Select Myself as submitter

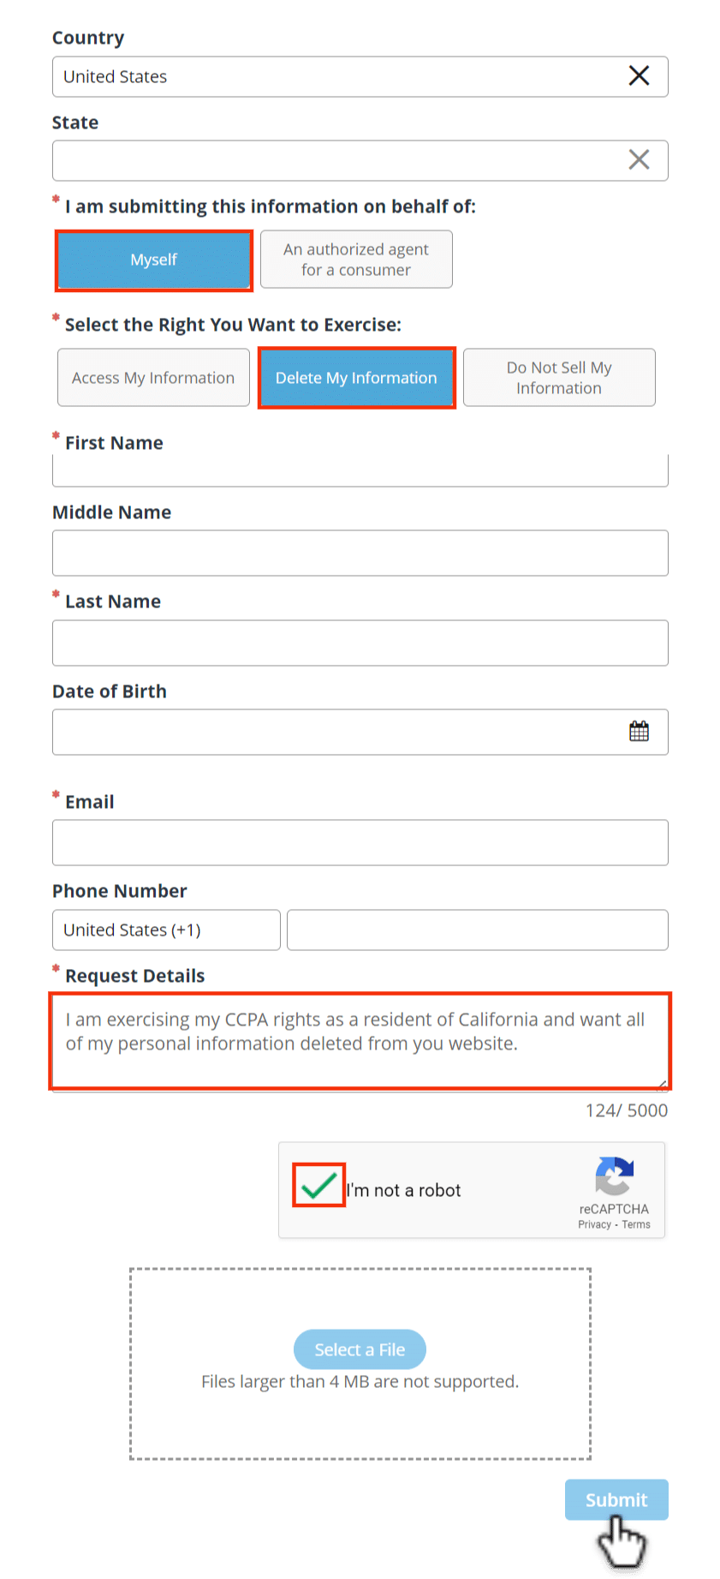154,260
